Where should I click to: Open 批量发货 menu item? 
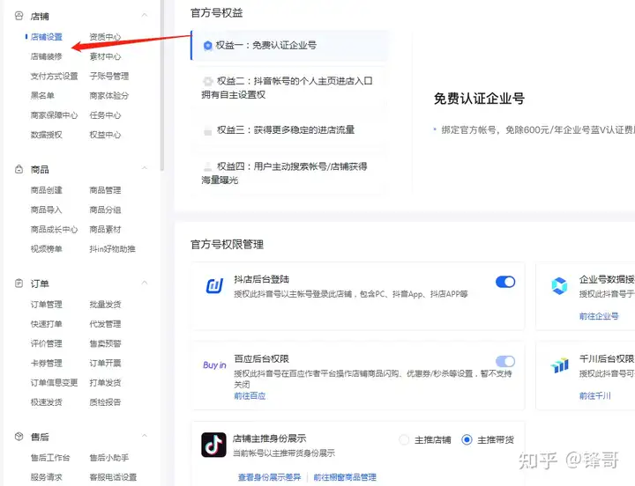point(105,305)
